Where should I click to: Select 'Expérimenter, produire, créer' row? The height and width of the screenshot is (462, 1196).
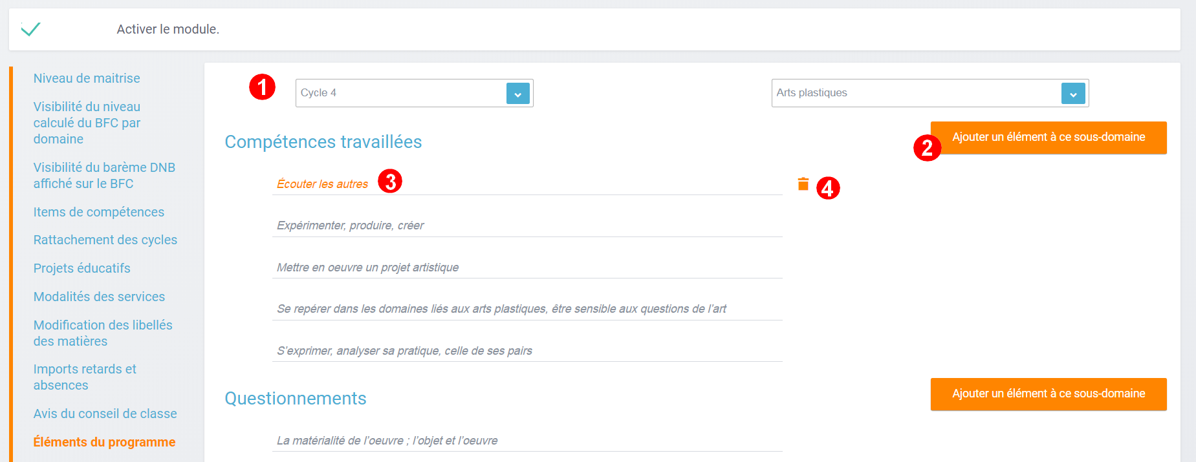tap(527, 226)
